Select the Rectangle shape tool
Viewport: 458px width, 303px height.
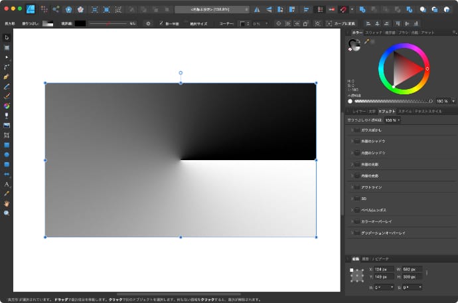click(7, 144)
